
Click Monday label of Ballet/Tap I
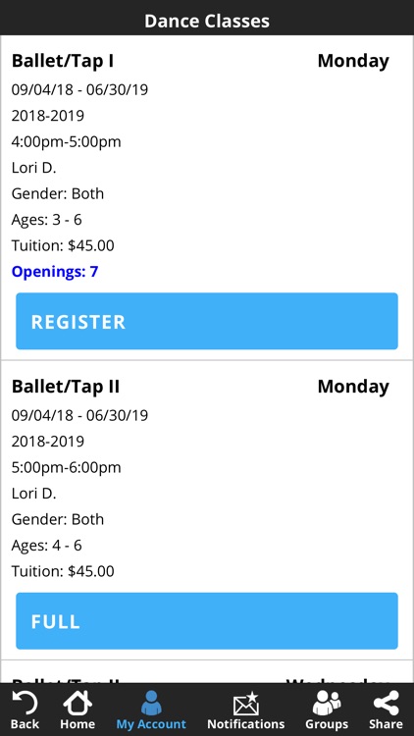click(353, 61)
